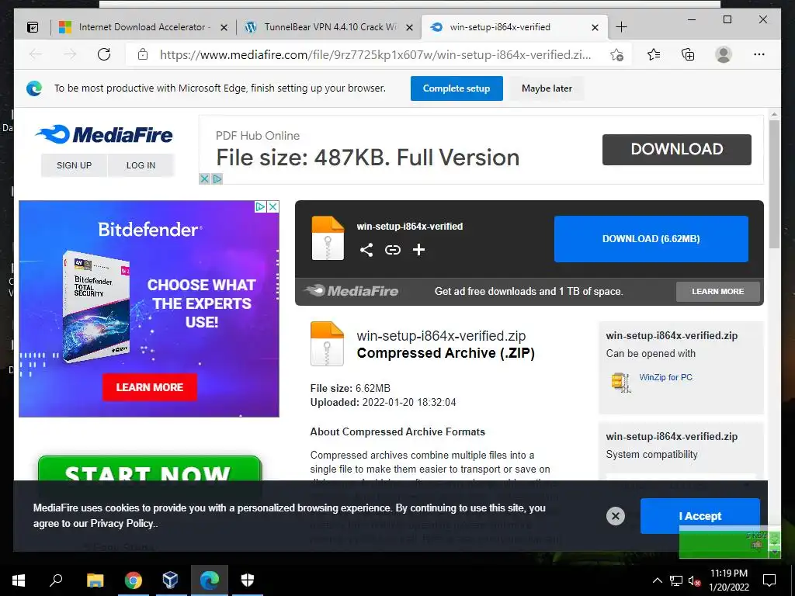The width and height of the screenshot is (795, 596).
Task: Launch Chrome from the taskbar
Action: point(134,580)
